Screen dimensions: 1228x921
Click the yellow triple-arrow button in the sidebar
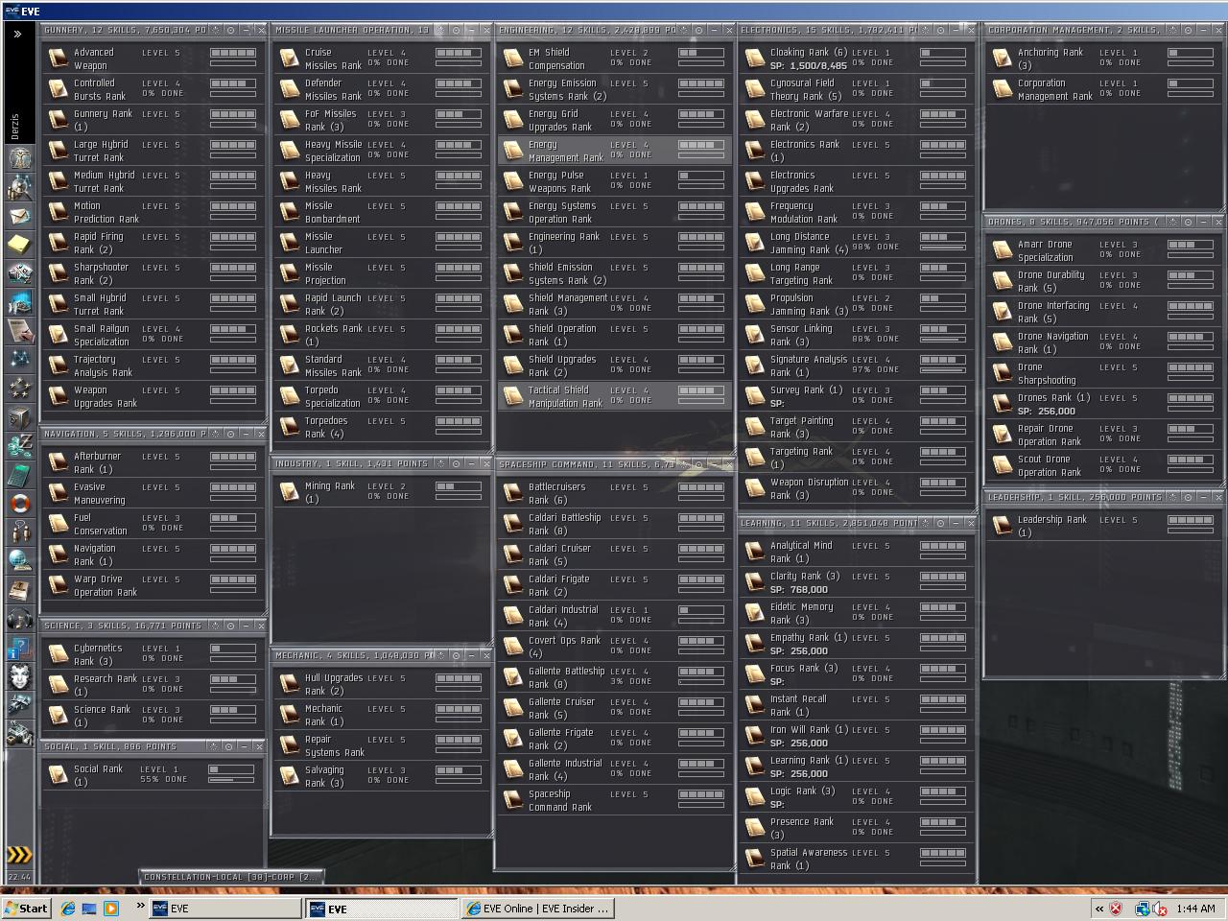19,854
